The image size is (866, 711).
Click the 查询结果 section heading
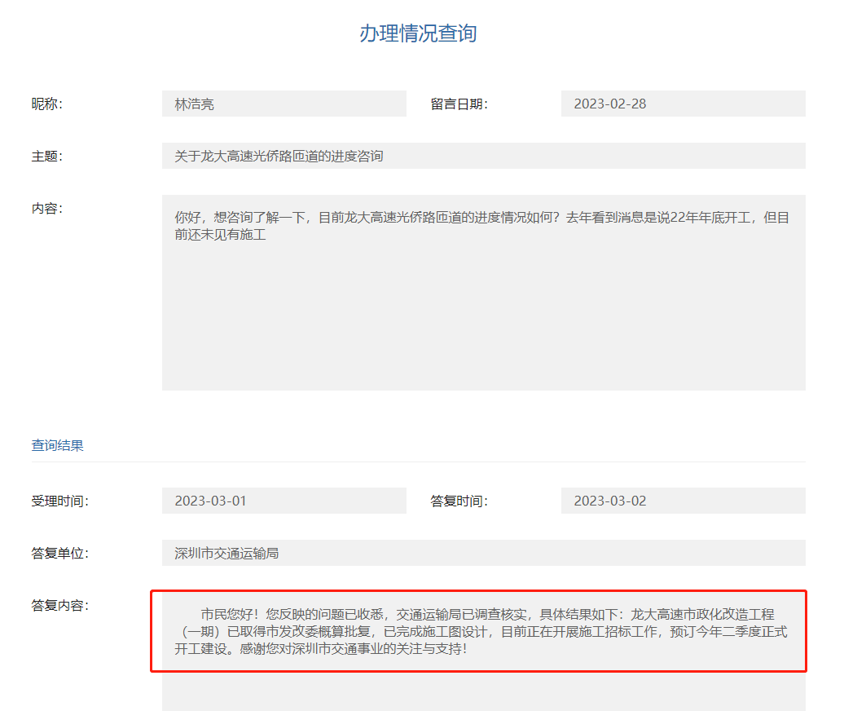[58, 445]
